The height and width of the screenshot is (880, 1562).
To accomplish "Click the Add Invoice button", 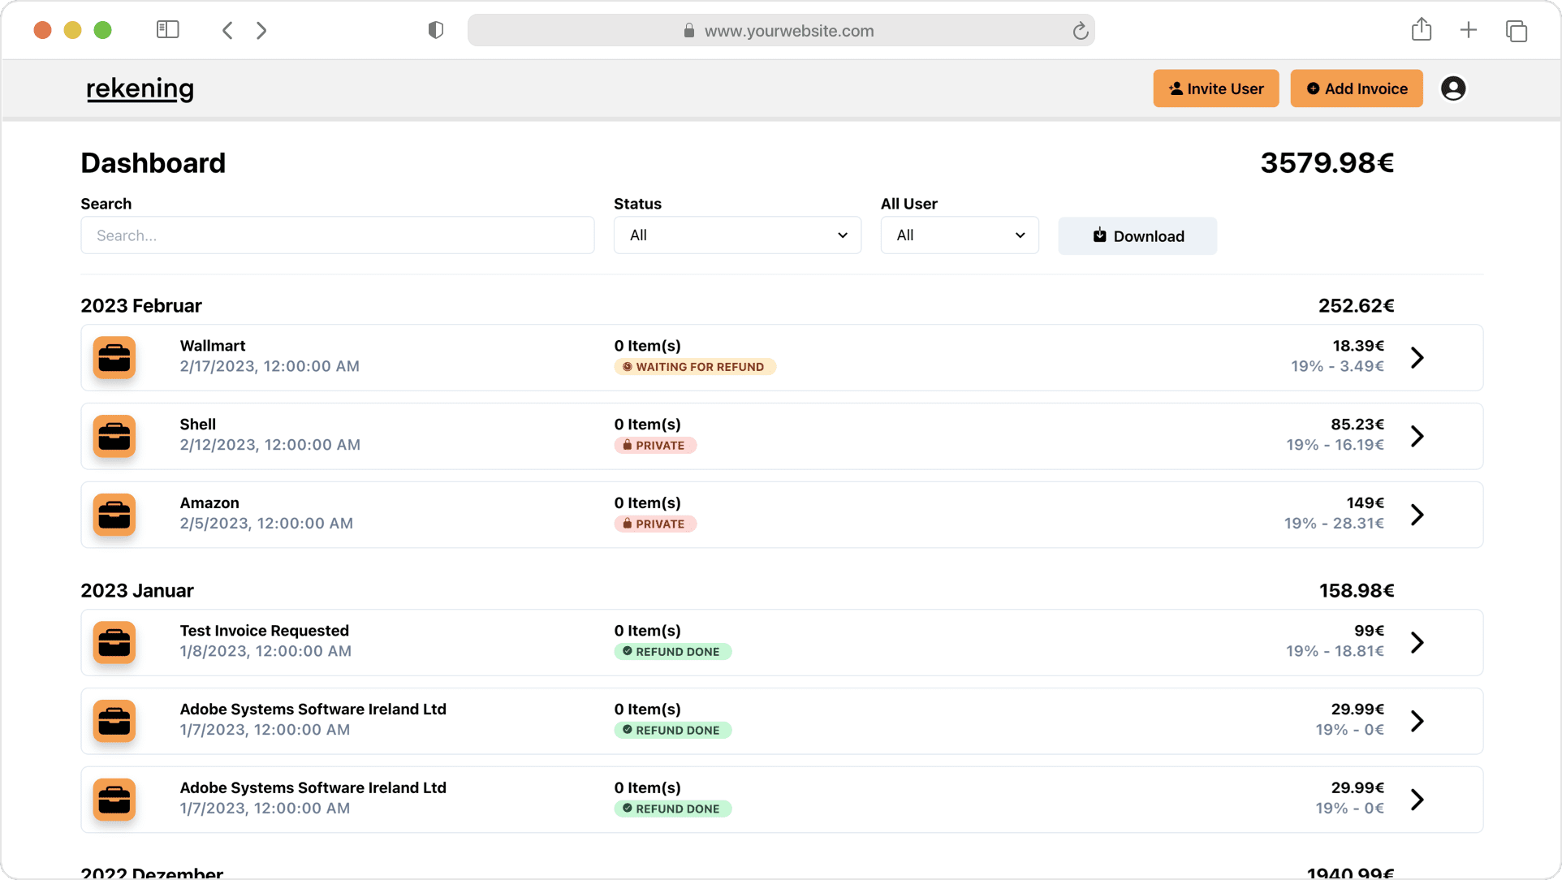I will 1356,88.
